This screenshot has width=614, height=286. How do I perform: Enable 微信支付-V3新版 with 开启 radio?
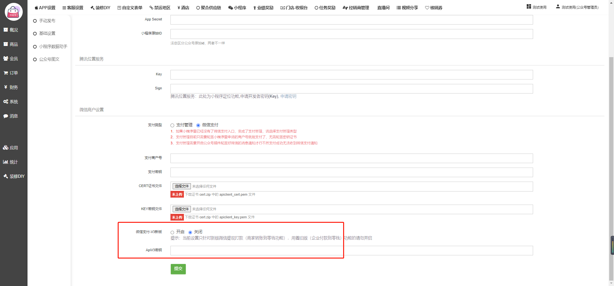(172, 232)
